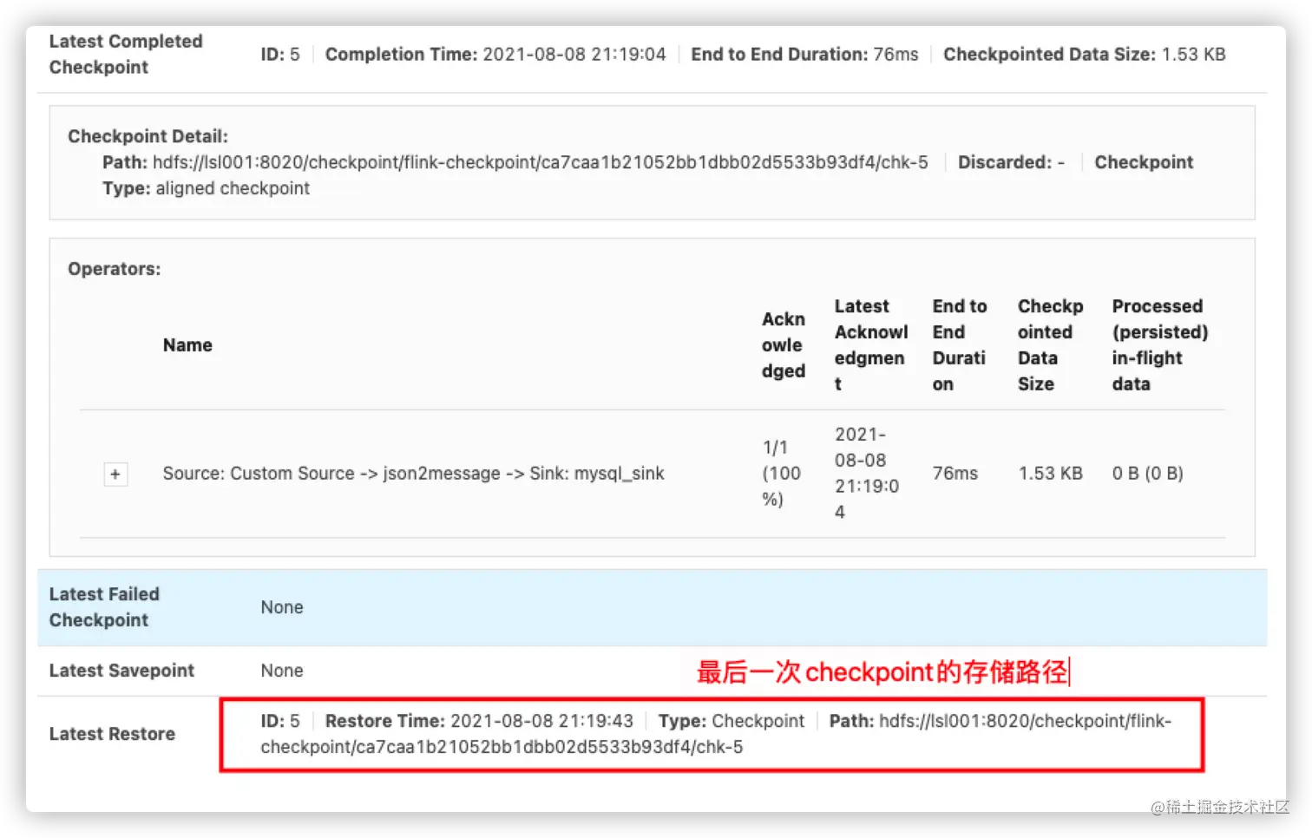
Task: Click 'Checkpointed Data Size: 1.53 KB' summary
Action: [x=1085, y=55]
